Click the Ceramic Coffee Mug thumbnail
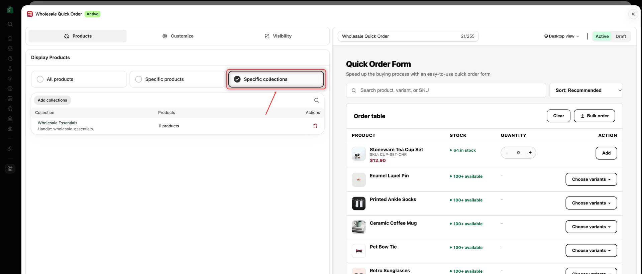The height and width of the screenshot is (274, 642). click(359, 227)
